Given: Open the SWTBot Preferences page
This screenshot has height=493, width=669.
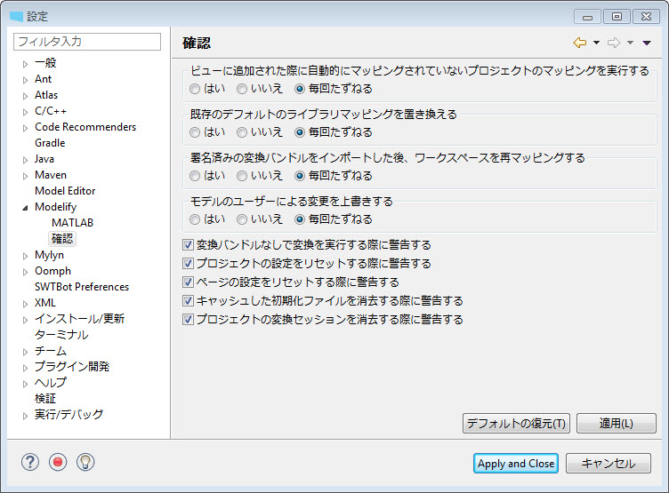Looking at the screenshot, I should coord(82,287).
